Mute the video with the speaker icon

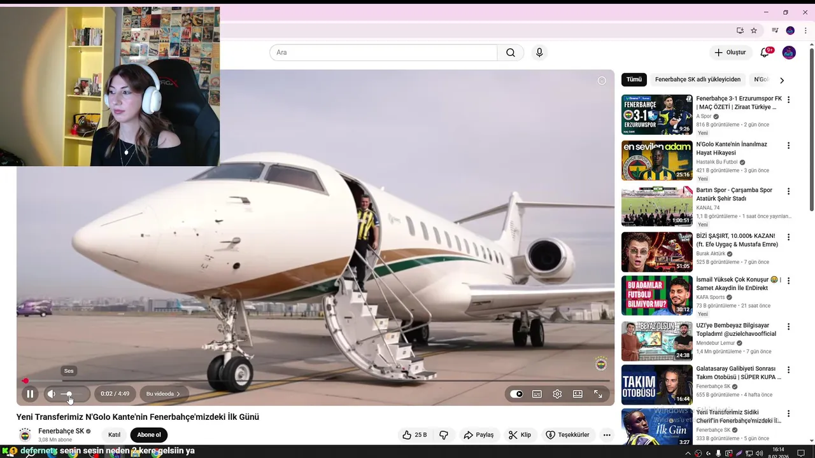52,394
